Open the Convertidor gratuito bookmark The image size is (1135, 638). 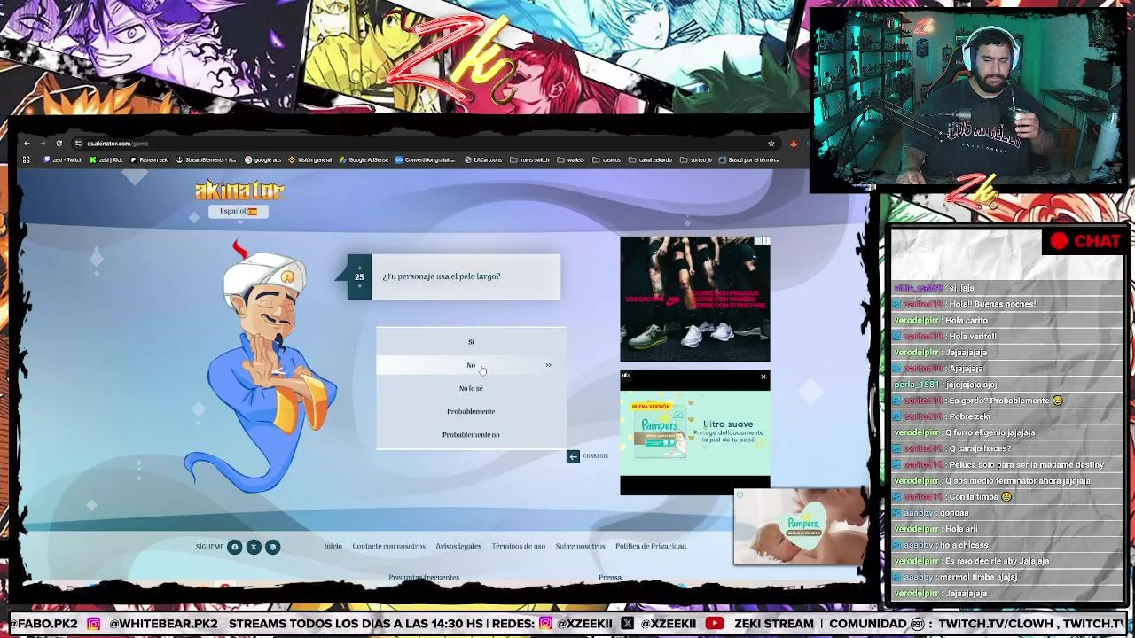426,160
